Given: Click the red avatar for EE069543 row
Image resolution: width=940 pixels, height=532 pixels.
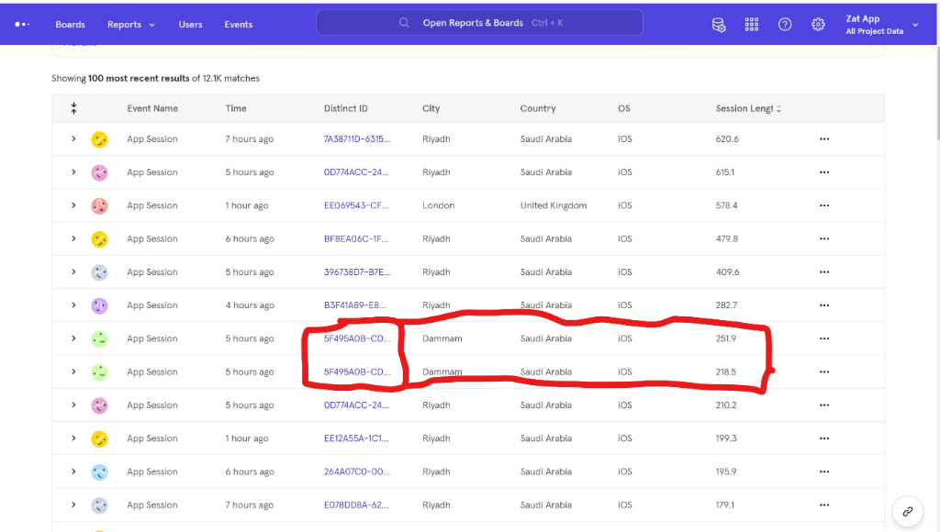Looking at the screenshot, I should 99,206.
